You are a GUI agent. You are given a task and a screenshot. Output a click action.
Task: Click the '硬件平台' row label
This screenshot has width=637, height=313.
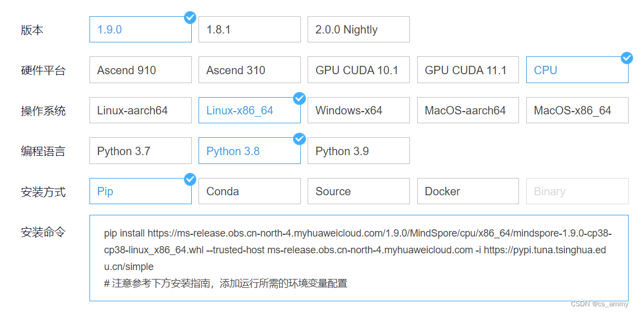[x=43, y=70]
